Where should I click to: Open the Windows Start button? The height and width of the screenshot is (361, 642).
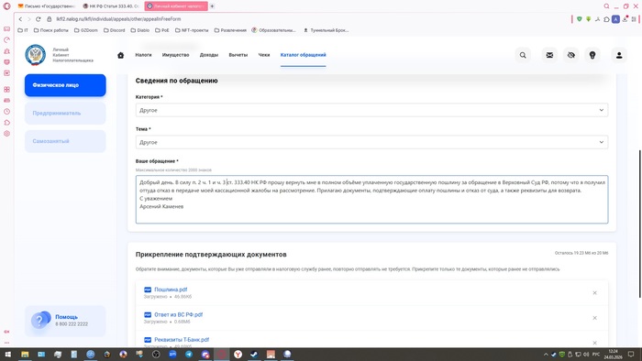click(7, 355)
